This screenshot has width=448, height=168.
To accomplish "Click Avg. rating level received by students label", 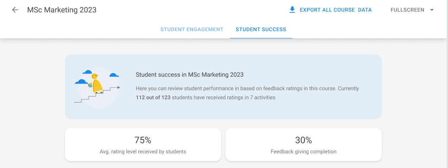I will coord(143,152).
